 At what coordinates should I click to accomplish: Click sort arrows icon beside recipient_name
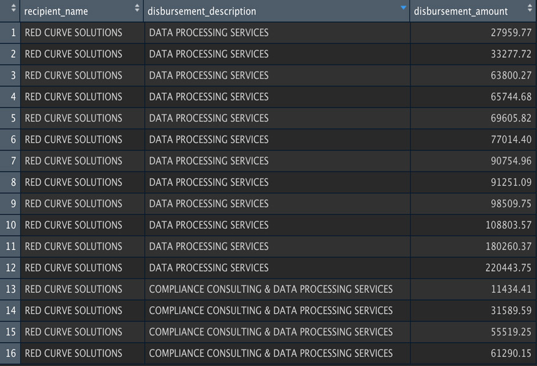137,8
